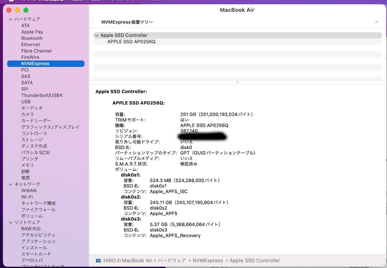
Task: Collapse the ソフトウェア sidebar section
Action: point(11,222)
